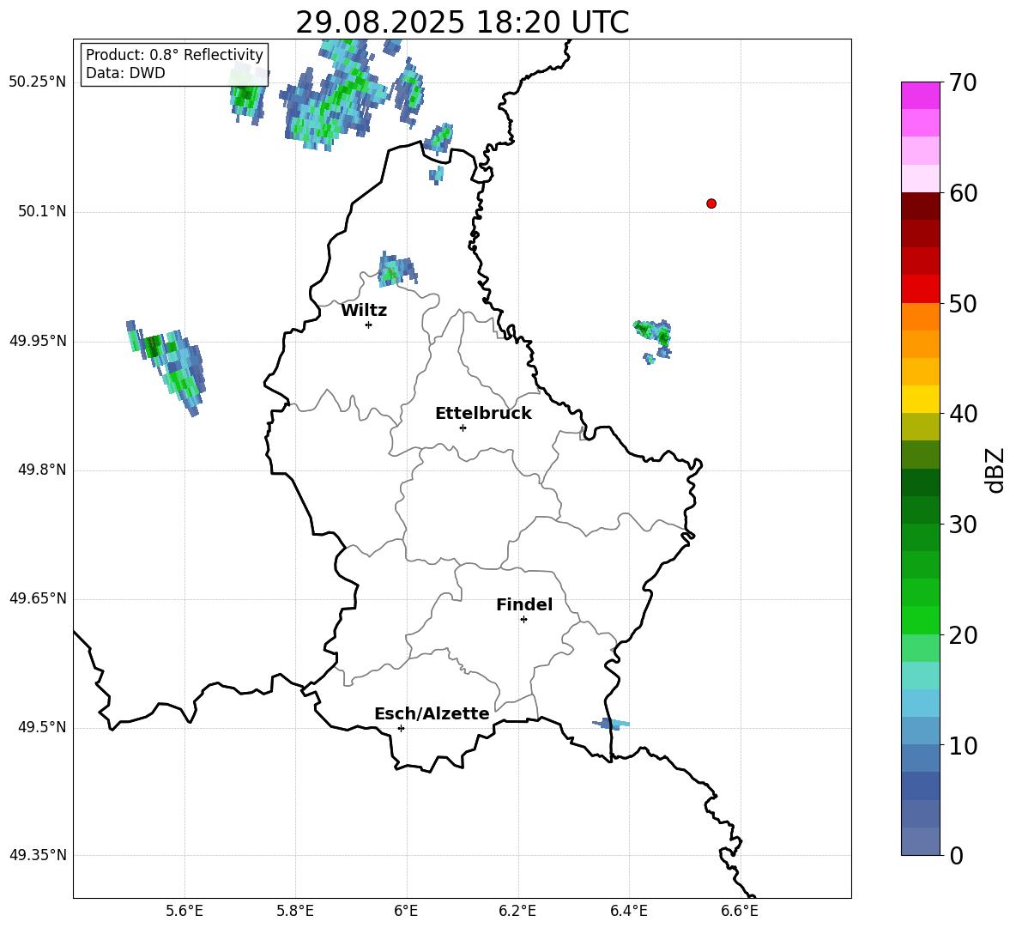
Task: Click the colorbar tick value 30
Action: coord(963,525)
